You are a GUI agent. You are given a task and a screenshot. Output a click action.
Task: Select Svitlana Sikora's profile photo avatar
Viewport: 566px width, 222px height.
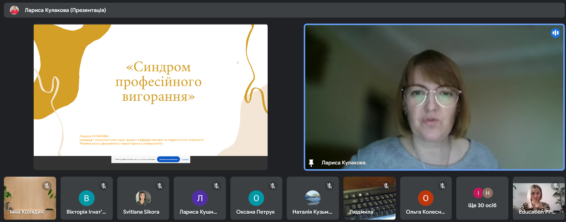[x=143, y=198]
